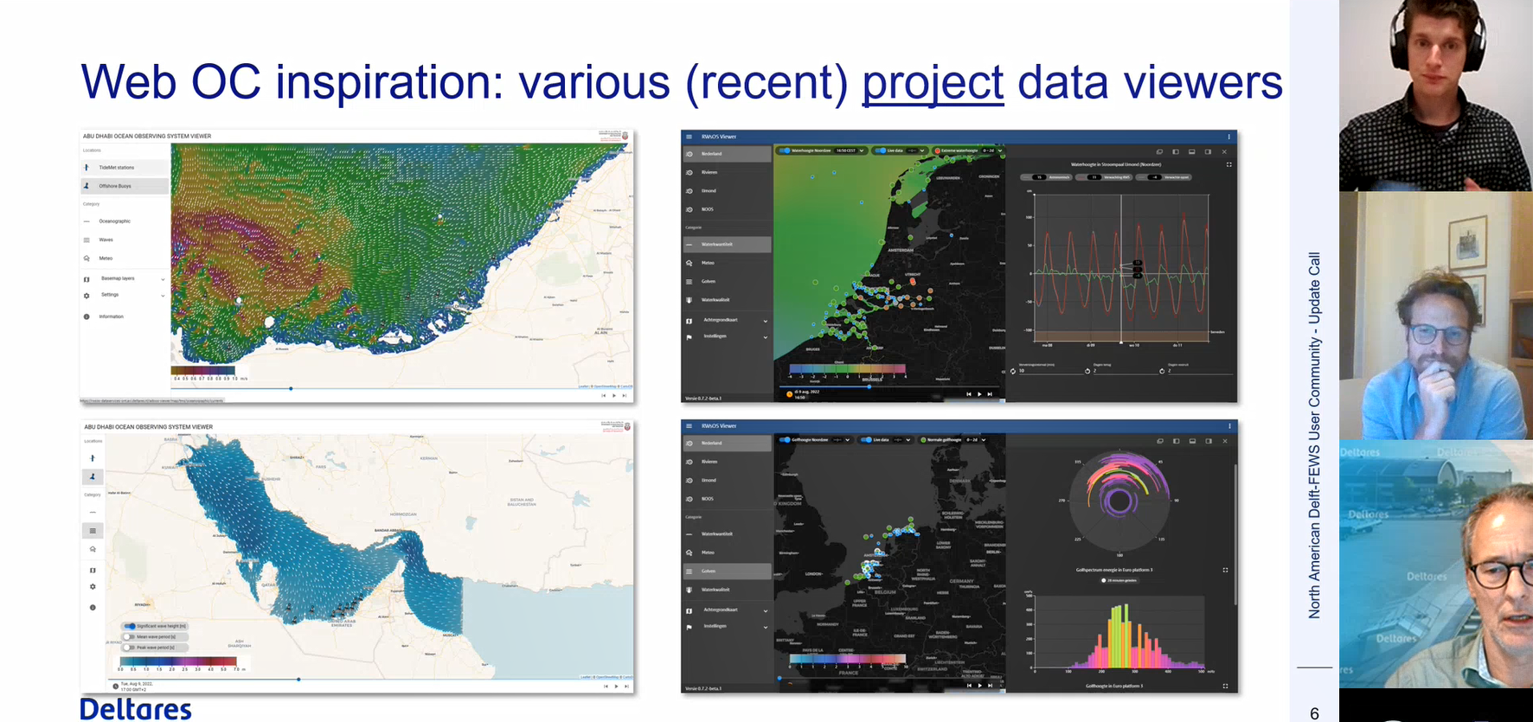Click play button in wave spectrum RWsOS Viewer

[979, 685]
